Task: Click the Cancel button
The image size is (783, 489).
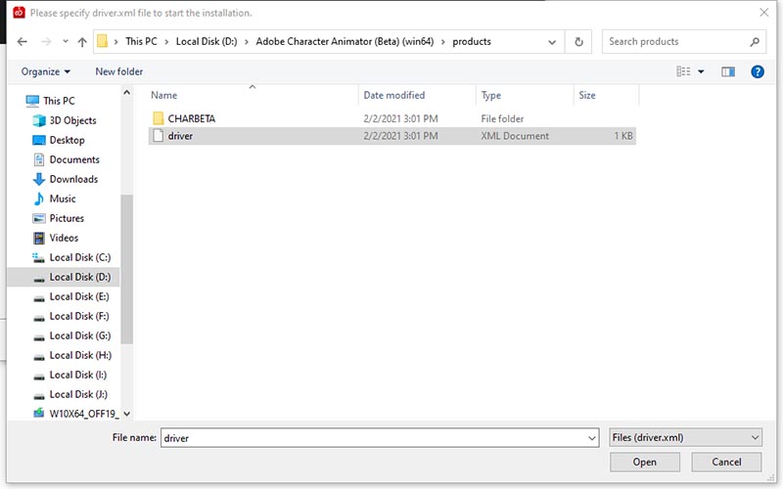Action: click(726, 462)
